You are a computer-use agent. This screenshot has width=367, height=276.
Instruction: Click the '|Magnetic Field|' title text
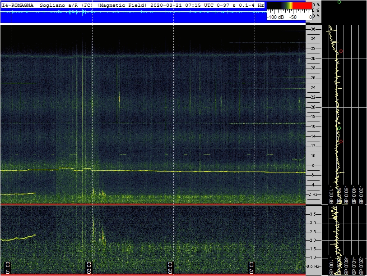click(x=122, y=5)
